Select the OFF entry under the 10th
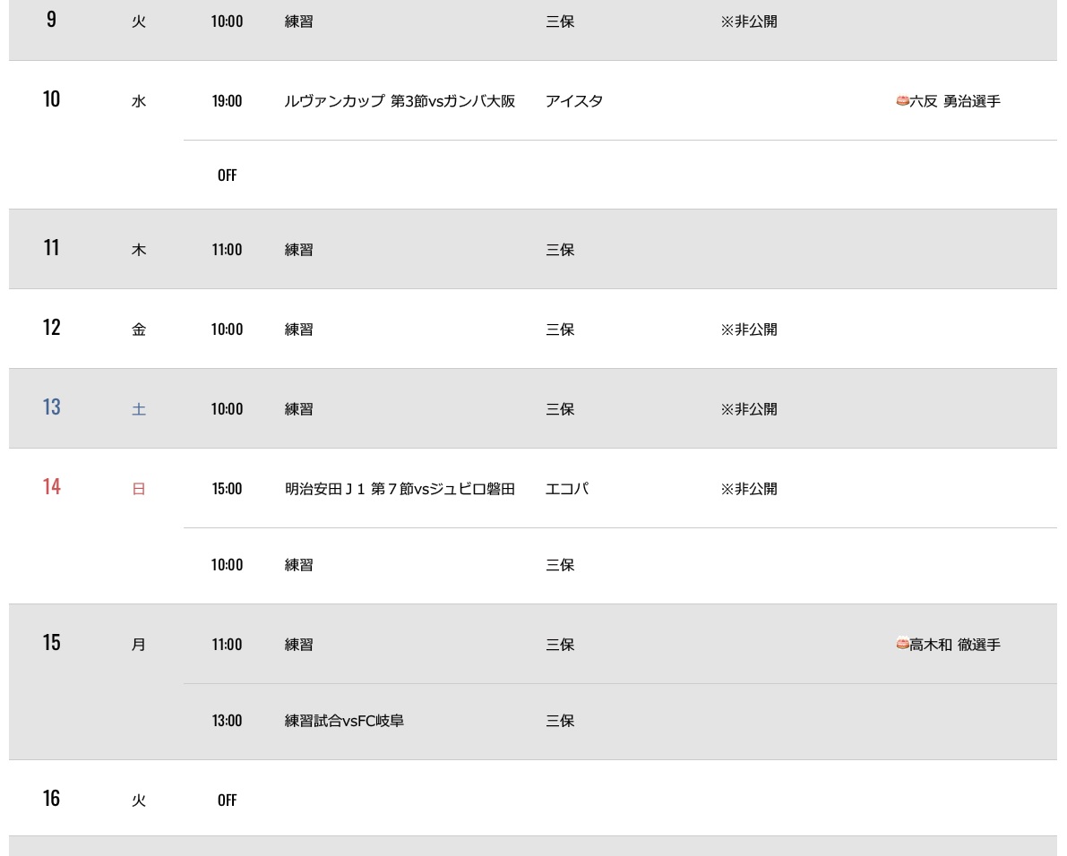The height and width of the screenshot is (856, 1067). pyautogui.click(x=227, y=175)
